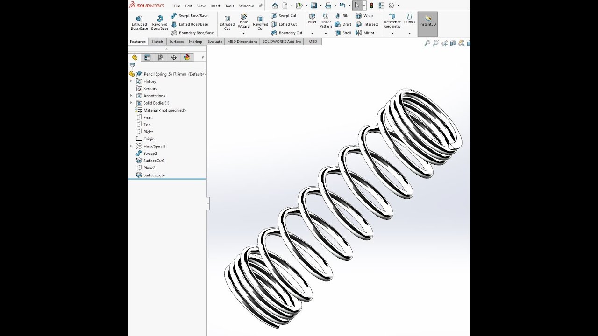Open the ConfigurationManager tab
This screenshot has width=598, height=336.
161,57
